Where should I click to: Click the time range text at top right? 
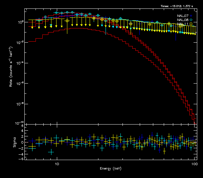178,6
